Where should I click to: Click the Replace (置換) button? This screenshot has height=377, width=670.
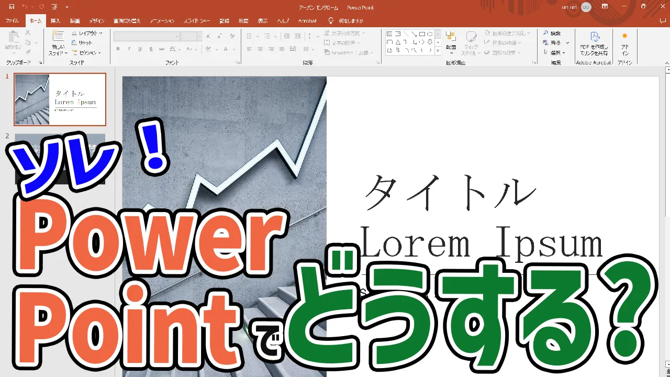click(x=555, y=43)
